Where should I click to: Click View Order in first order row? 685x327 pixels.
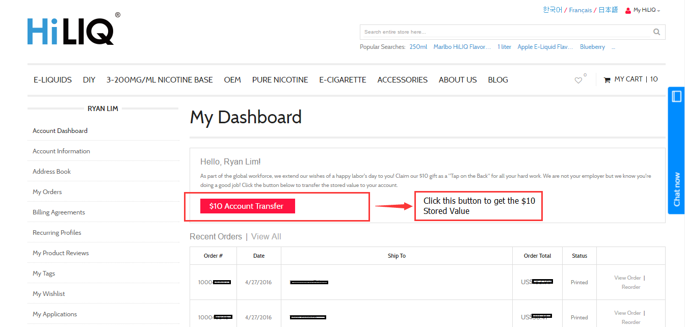(x=627, y=278)
